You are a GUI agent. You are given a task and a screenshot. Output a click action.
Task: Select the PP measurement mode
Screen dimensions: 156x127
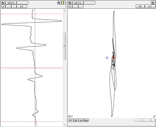pyautogui.click(x=71, y=120)
